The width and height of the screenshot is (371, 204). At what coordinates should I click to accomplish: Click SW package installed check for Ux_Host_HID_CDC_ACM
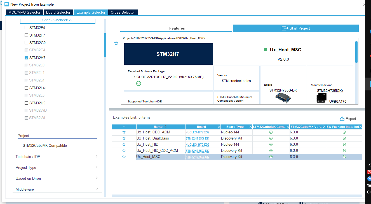[344, 151]
